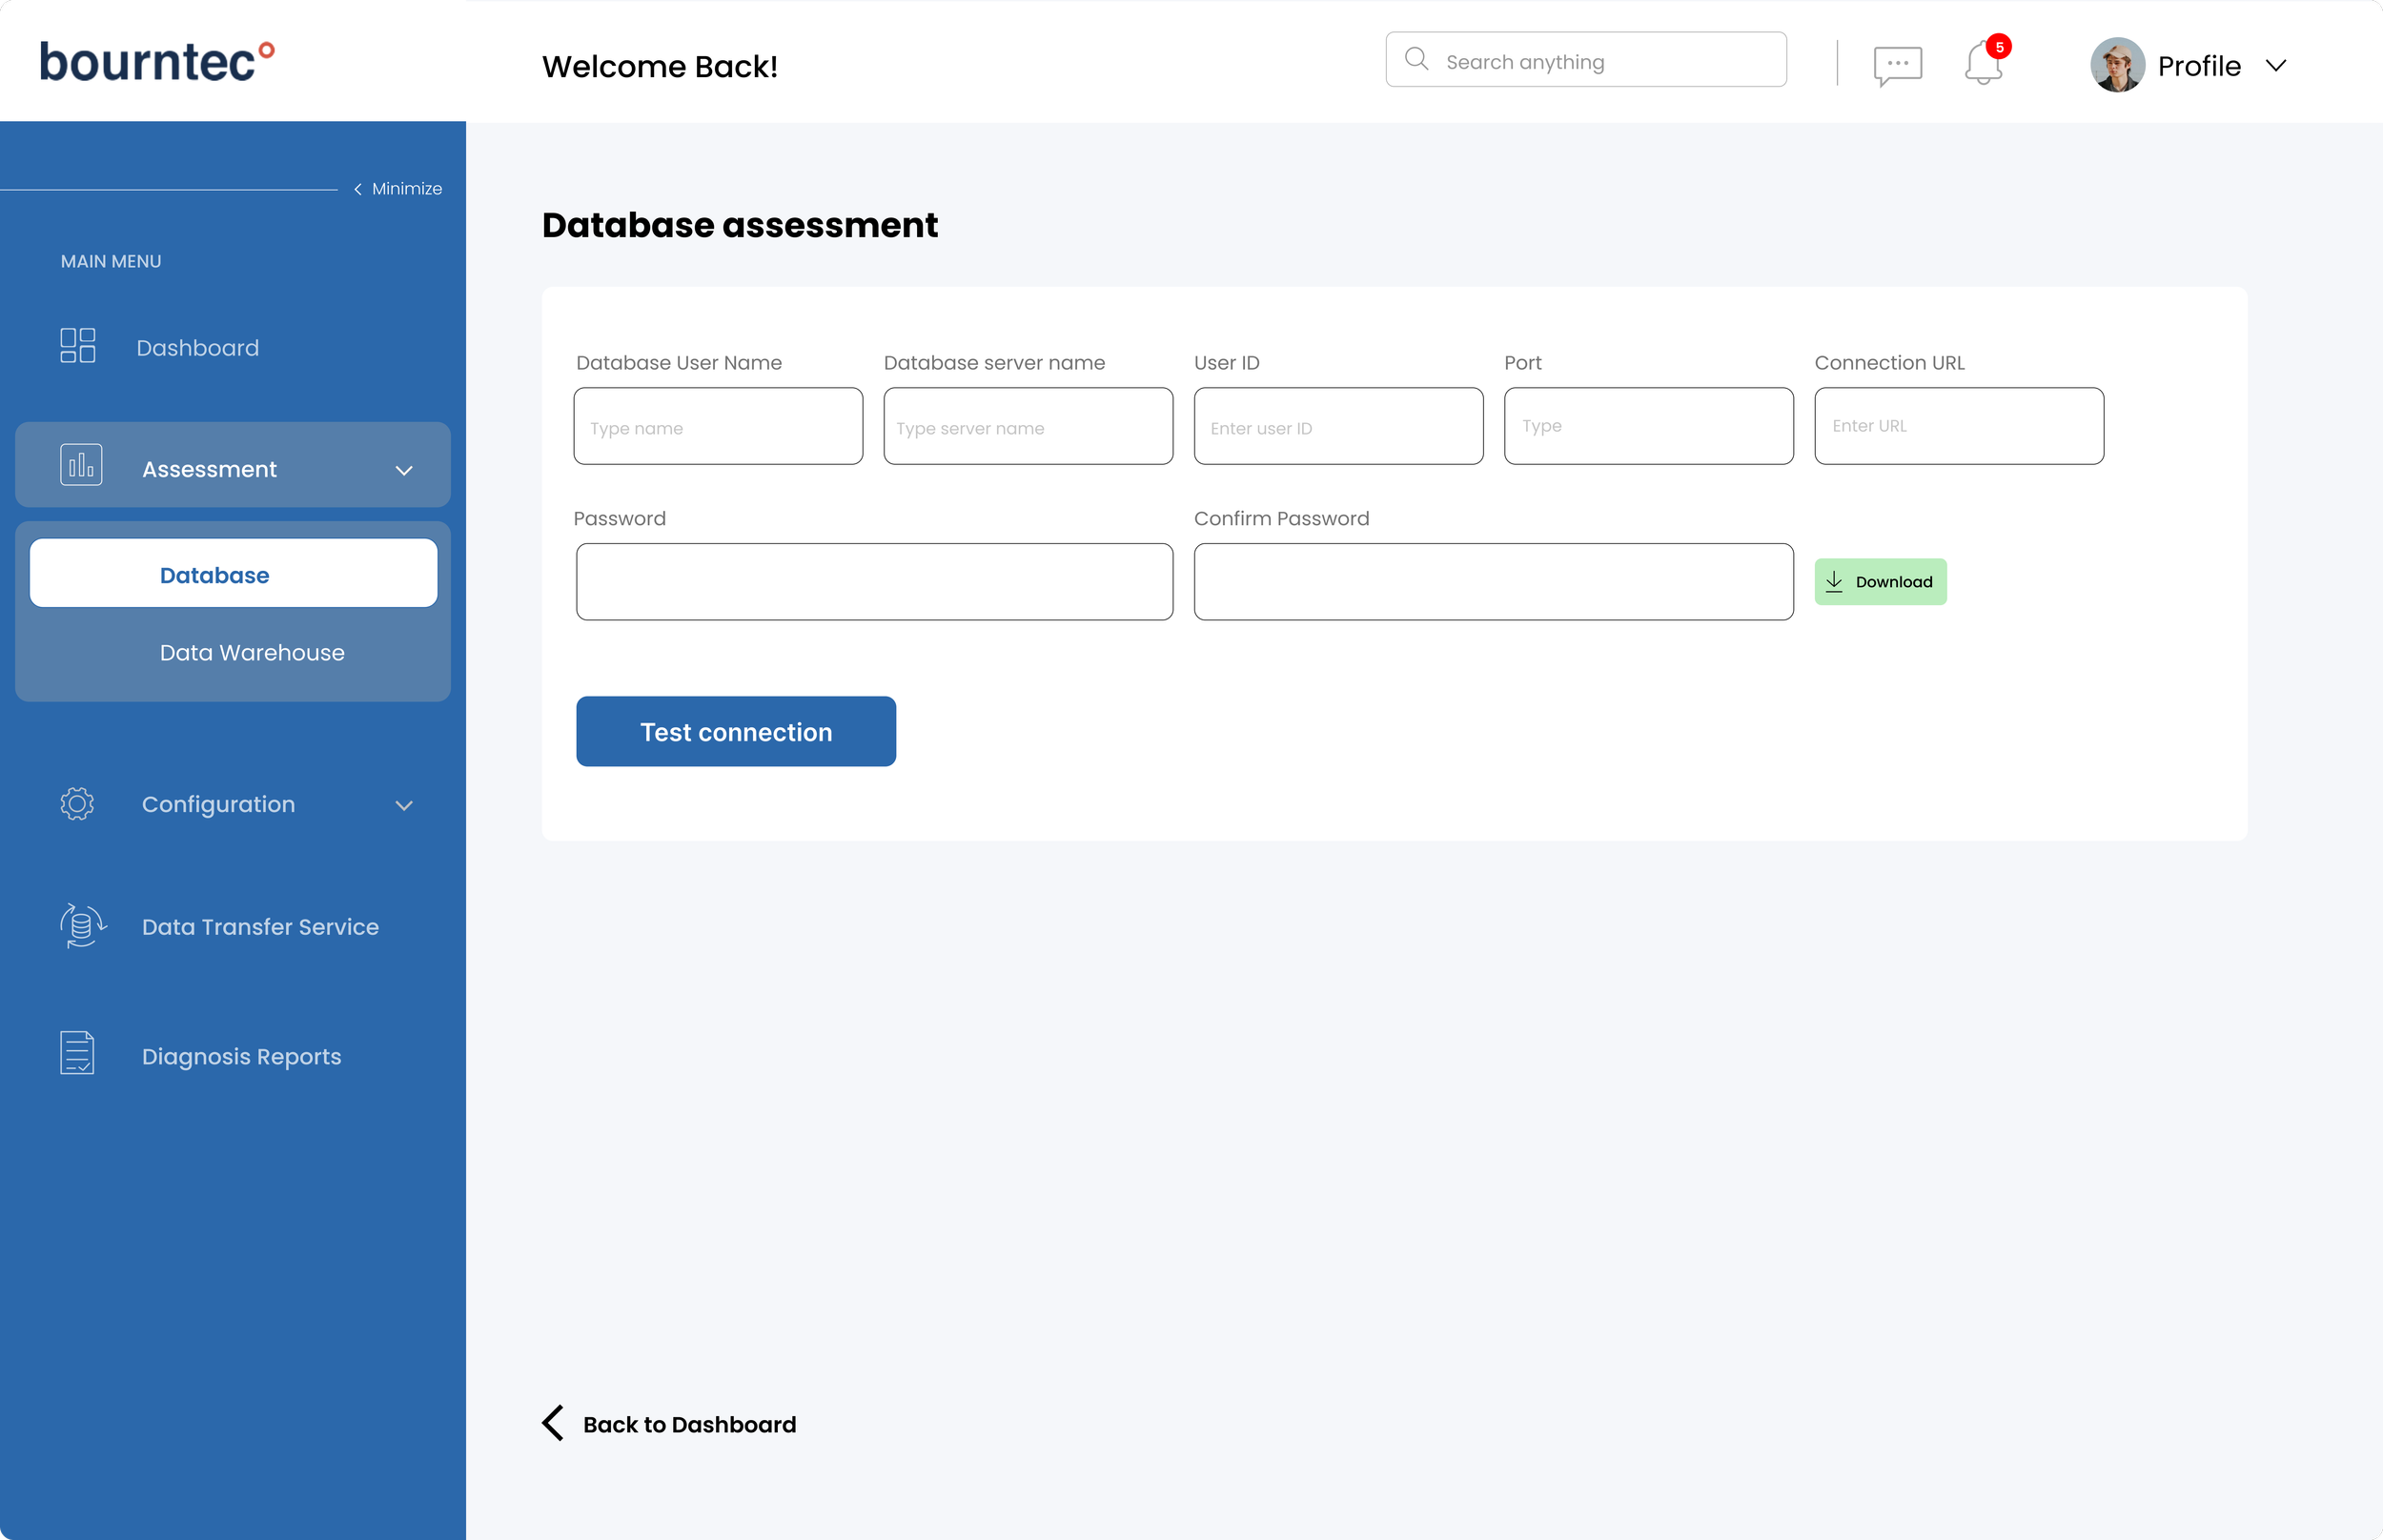2383x1540 pixels.
Task: Click the Data Transfer Service icon
Action: pyautogui.click(x=82, y=925)
